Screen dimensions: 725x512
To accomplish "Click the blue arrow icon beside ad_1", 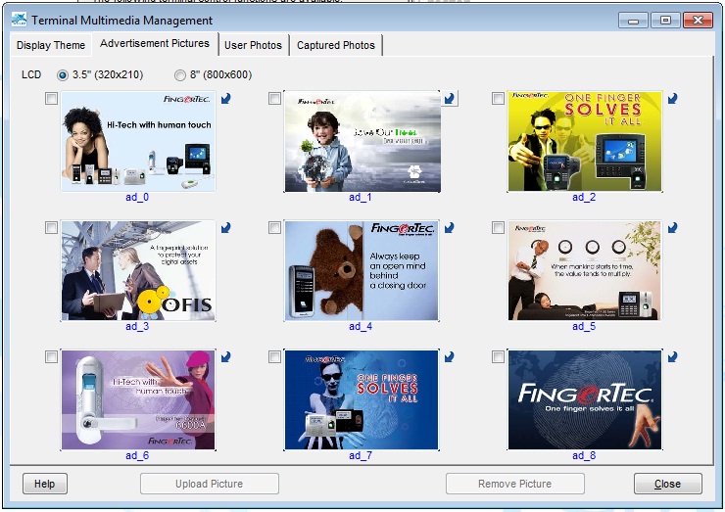I will click(449, 99).
